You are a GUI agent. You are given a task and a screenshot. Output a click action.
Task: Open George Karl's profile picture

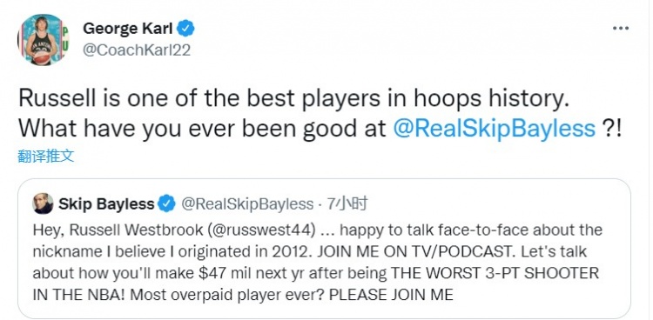[43, 39]
